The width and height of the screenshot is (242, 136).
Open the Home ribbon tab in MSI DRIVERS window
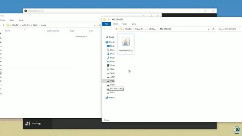[x=115, y=24]
